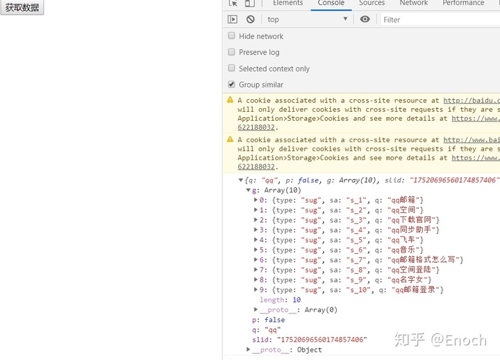Open the http://baidu.c link in first warning

[x=472, y=101]
